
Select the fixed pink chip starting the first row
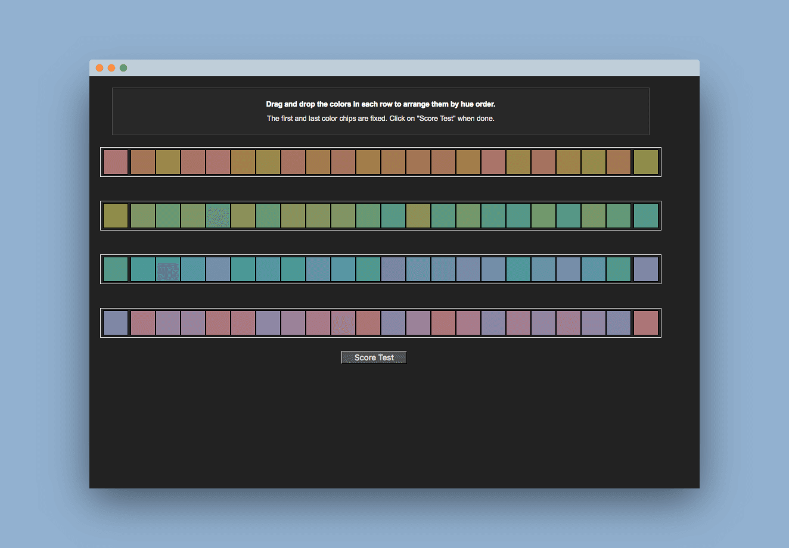click(x=116, y=162)
